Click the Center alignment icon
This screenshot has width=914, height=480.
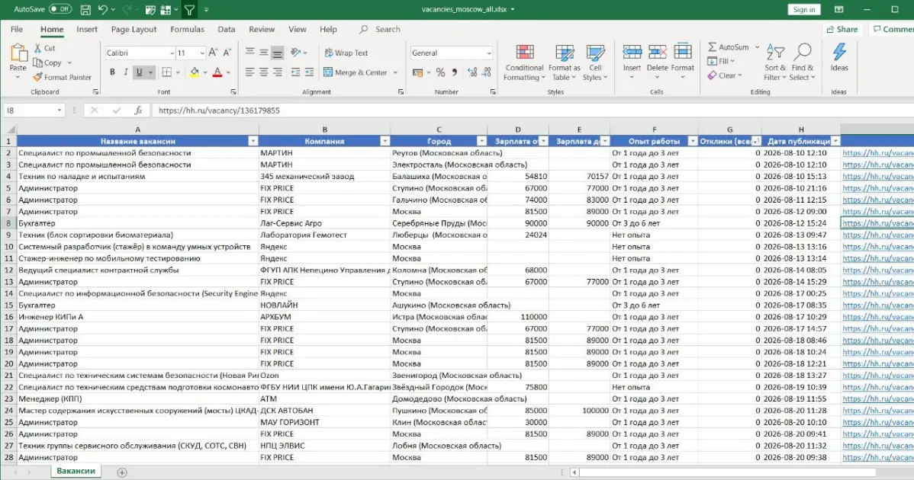point(263,72)
